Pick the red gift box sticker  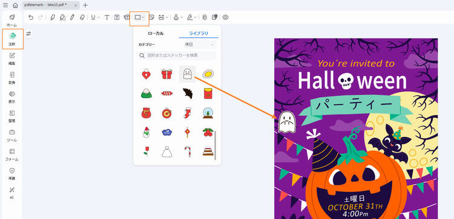pyautogui.click(x=167, y=74)
